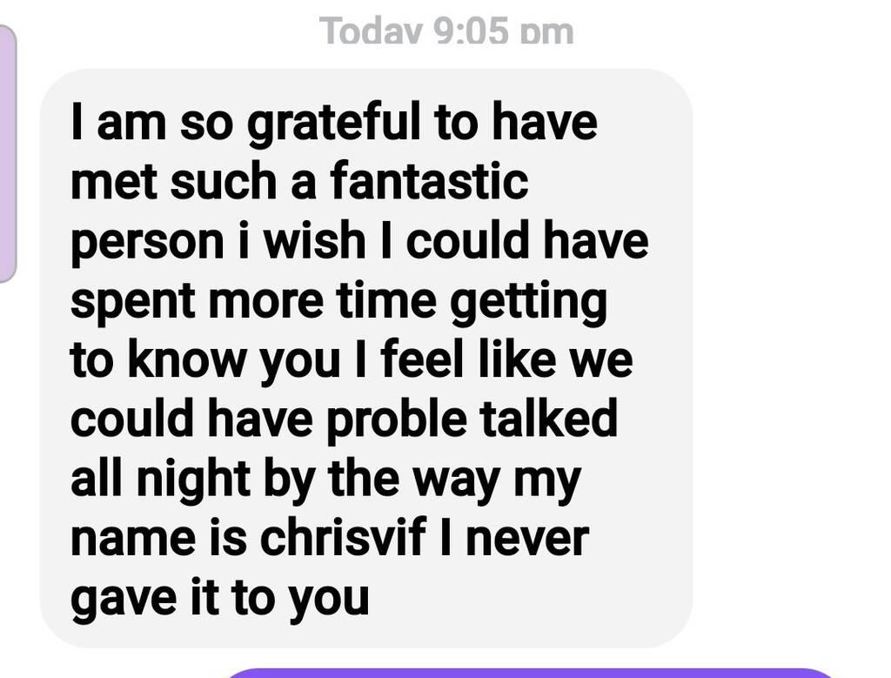This screenshot has height=678, width=891.
Task: Click the word "fantastic" in the message
Action: 430,181
